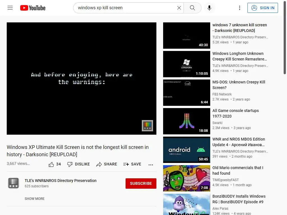
Task: Click '625 subscribers' text
Action: pos(37,186)
